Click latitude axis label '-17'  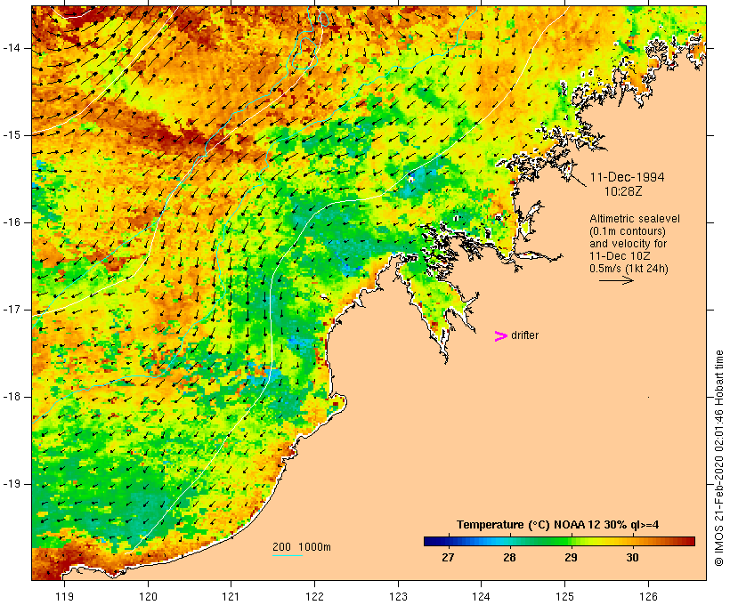pos(12,310)
